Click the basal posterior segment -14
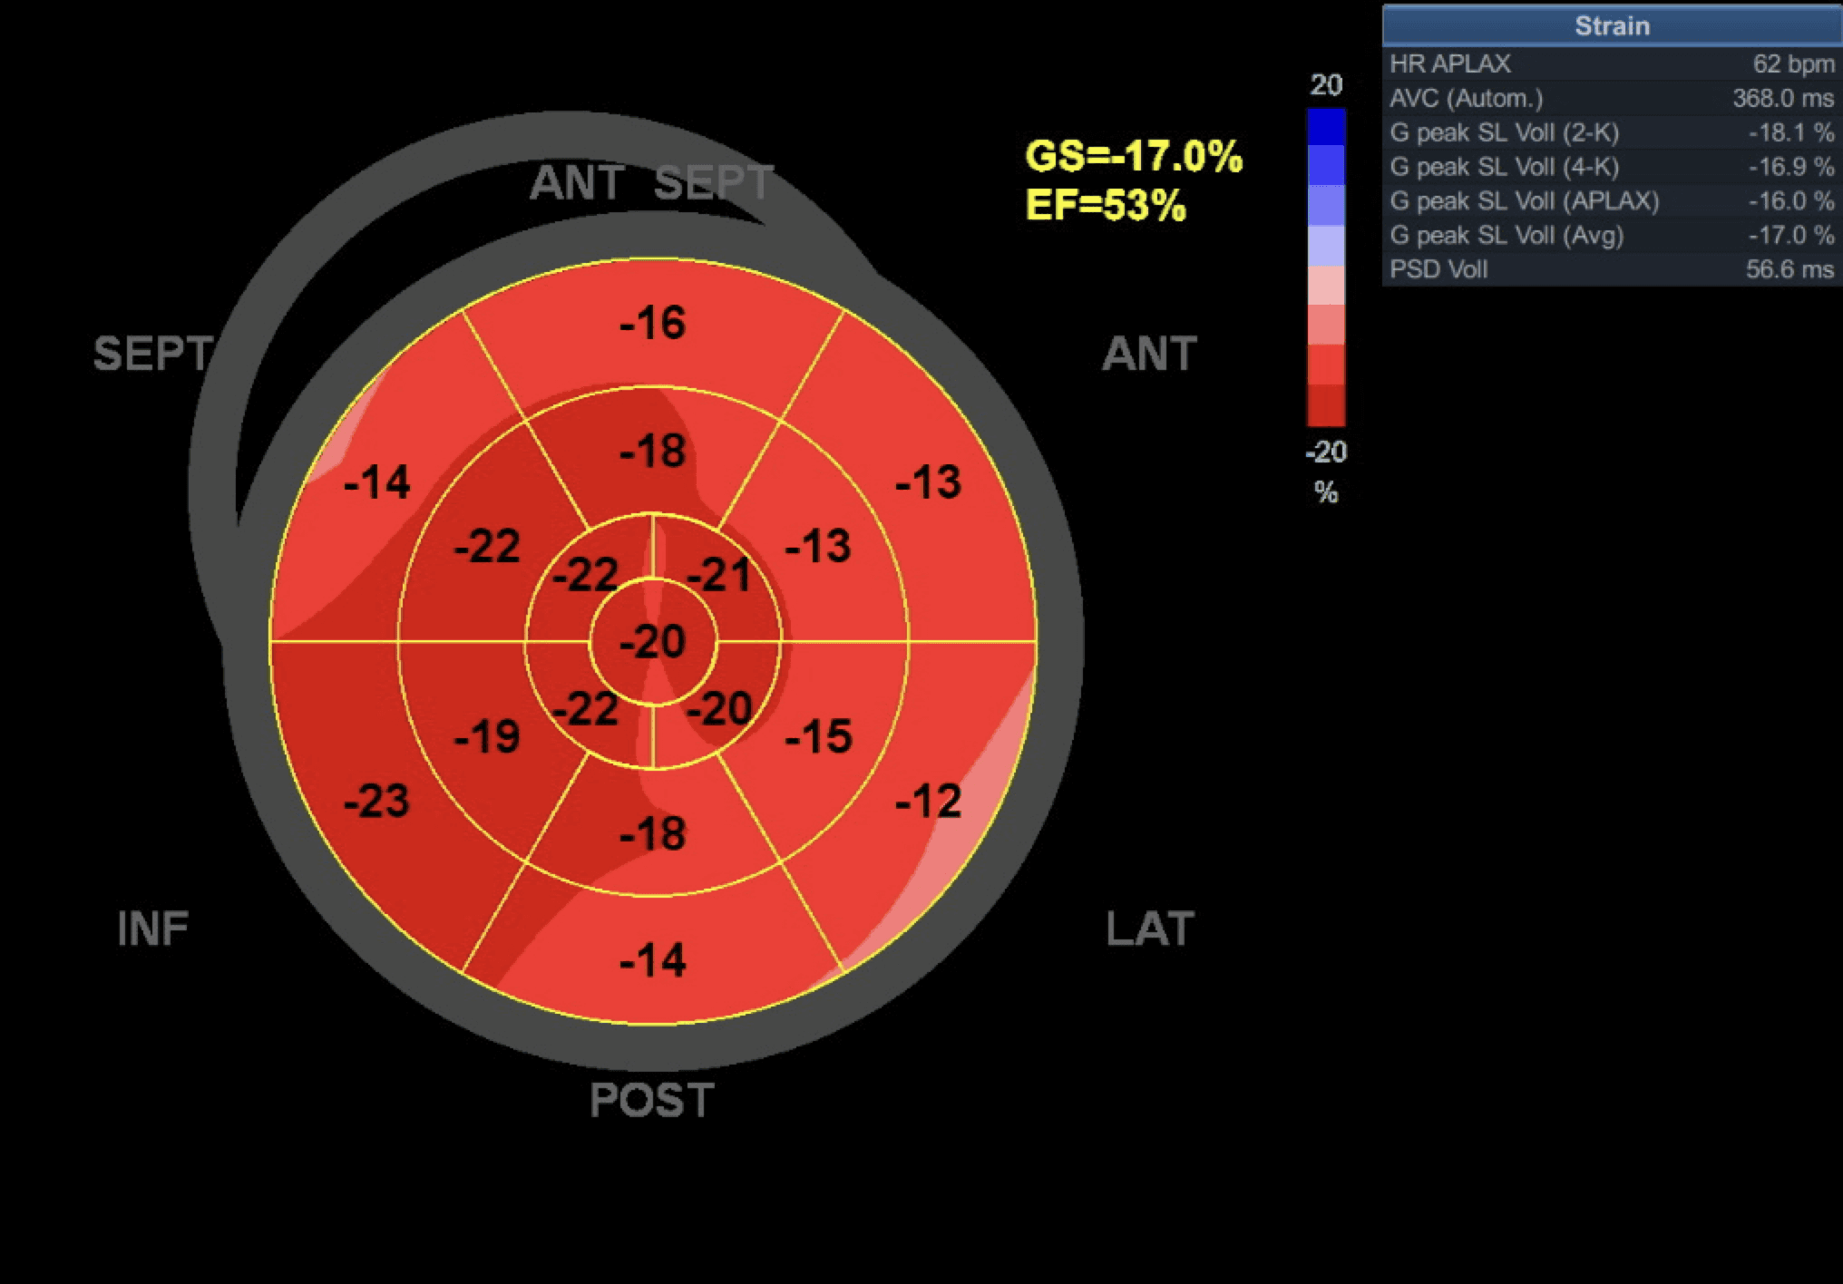The image size is (1843, 1284). 653,959
